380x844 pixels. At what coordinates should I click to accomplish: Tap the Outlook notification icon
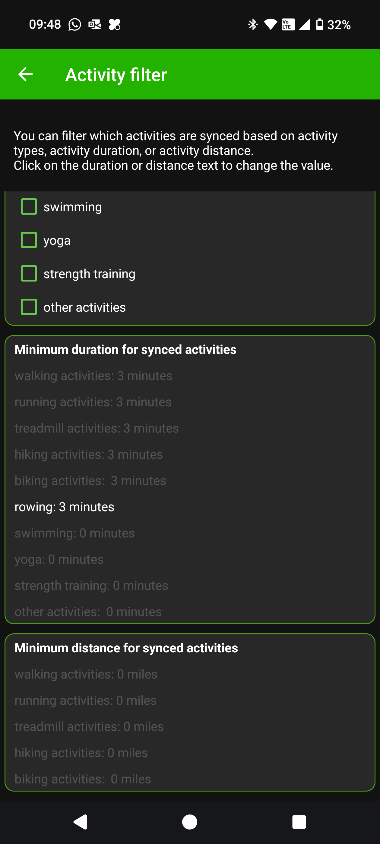click(x=95, y=25)
